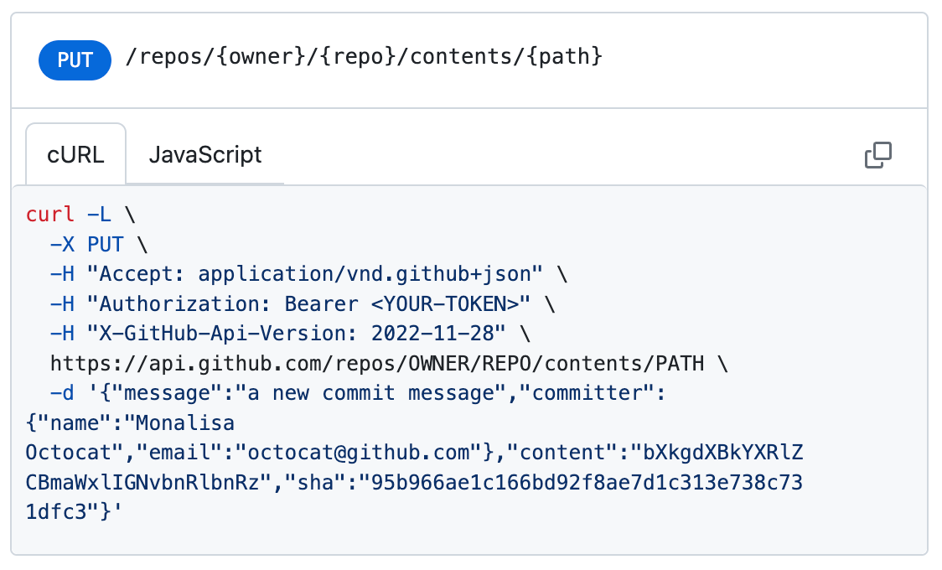Click the blue PUT method badge

(75, 60)
